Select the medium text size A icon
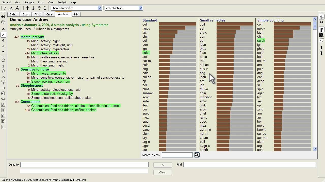The height and width of the screenshot is (182, 325). [11, 8]
